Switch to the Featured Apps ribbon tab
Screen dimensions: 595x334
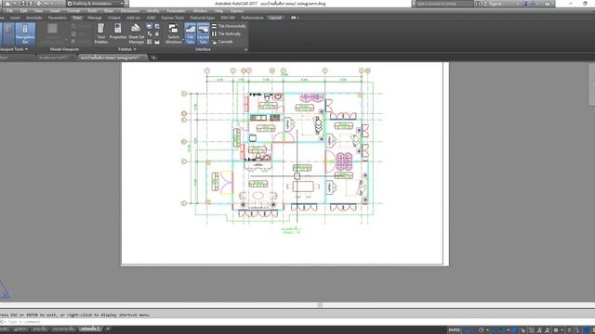[203, 18]
